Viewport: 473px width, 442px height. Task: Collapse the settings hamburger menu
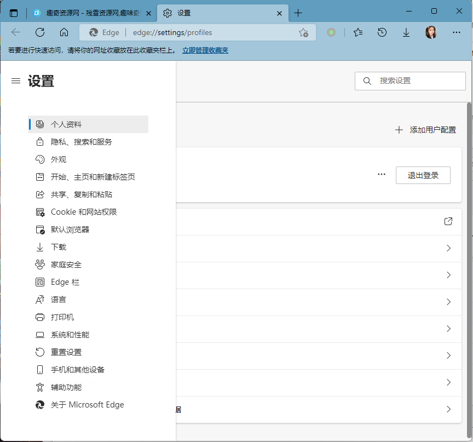16,81
